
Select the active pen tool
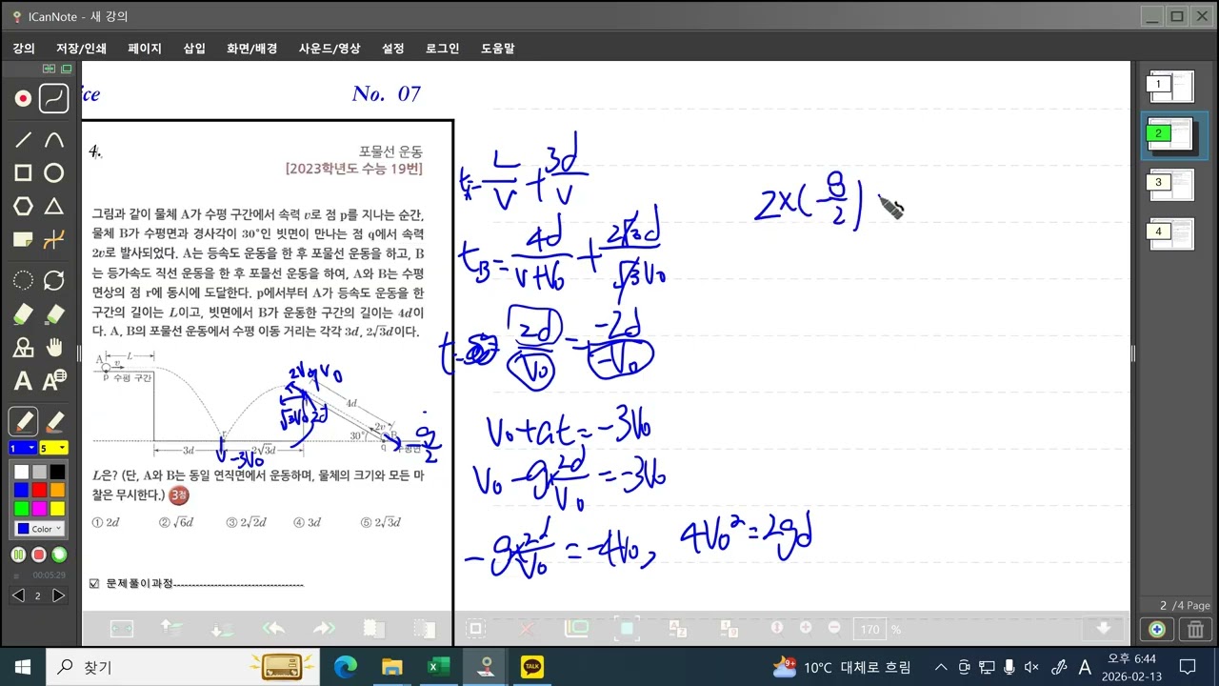pos(24,421)
